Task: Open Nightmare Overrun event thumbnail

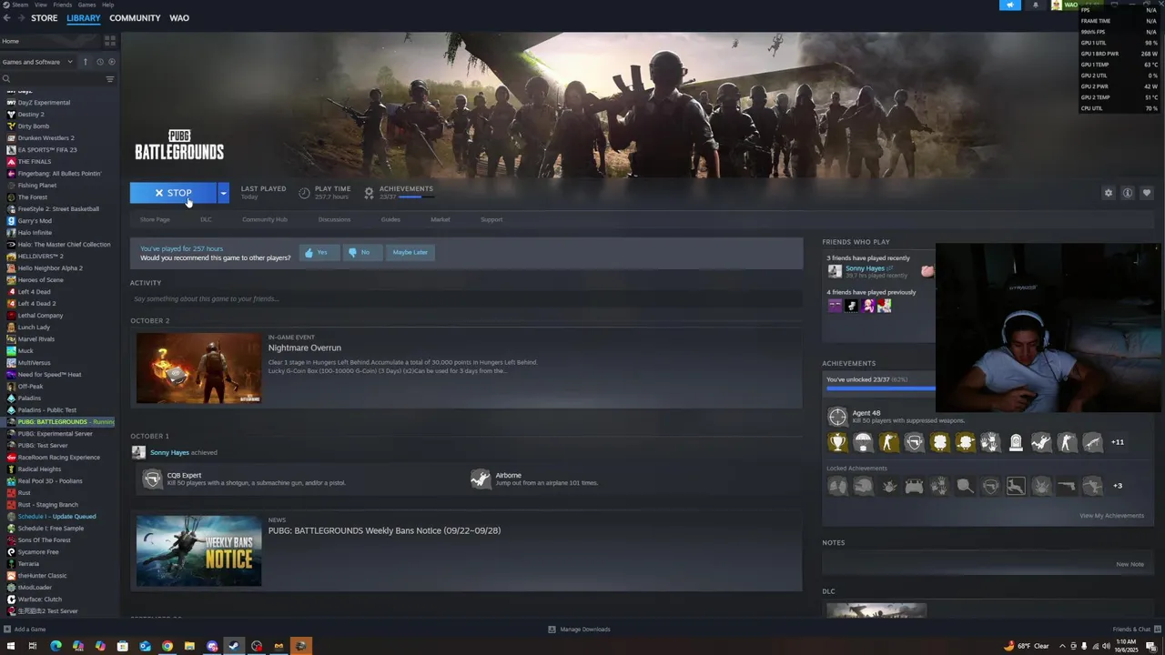Action: [x=198, y=368]
